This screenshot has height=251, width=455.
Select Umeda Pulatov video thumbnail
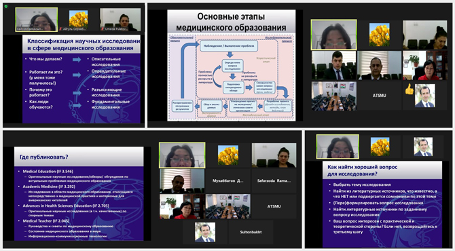point(120,20)
